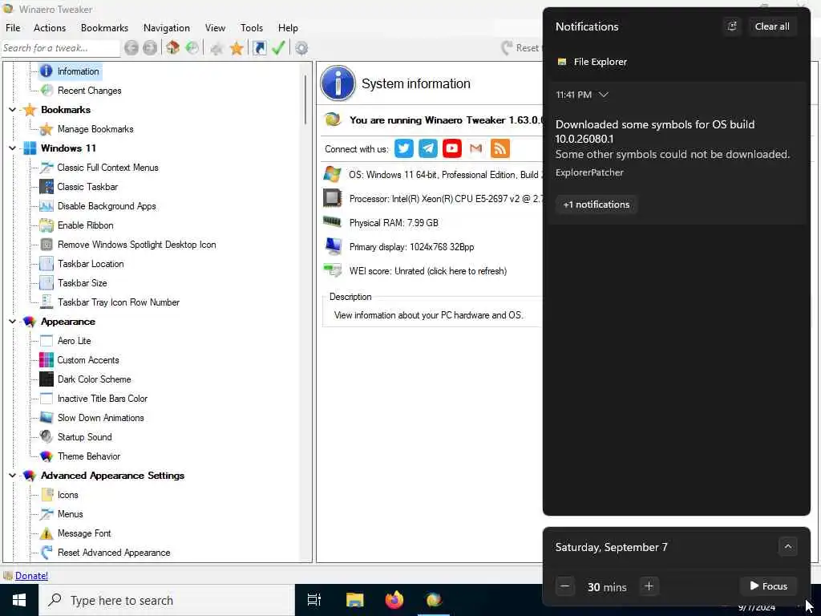Open Firefox from taskbar
The image size is (821, 616).
[x=394, y=600]
